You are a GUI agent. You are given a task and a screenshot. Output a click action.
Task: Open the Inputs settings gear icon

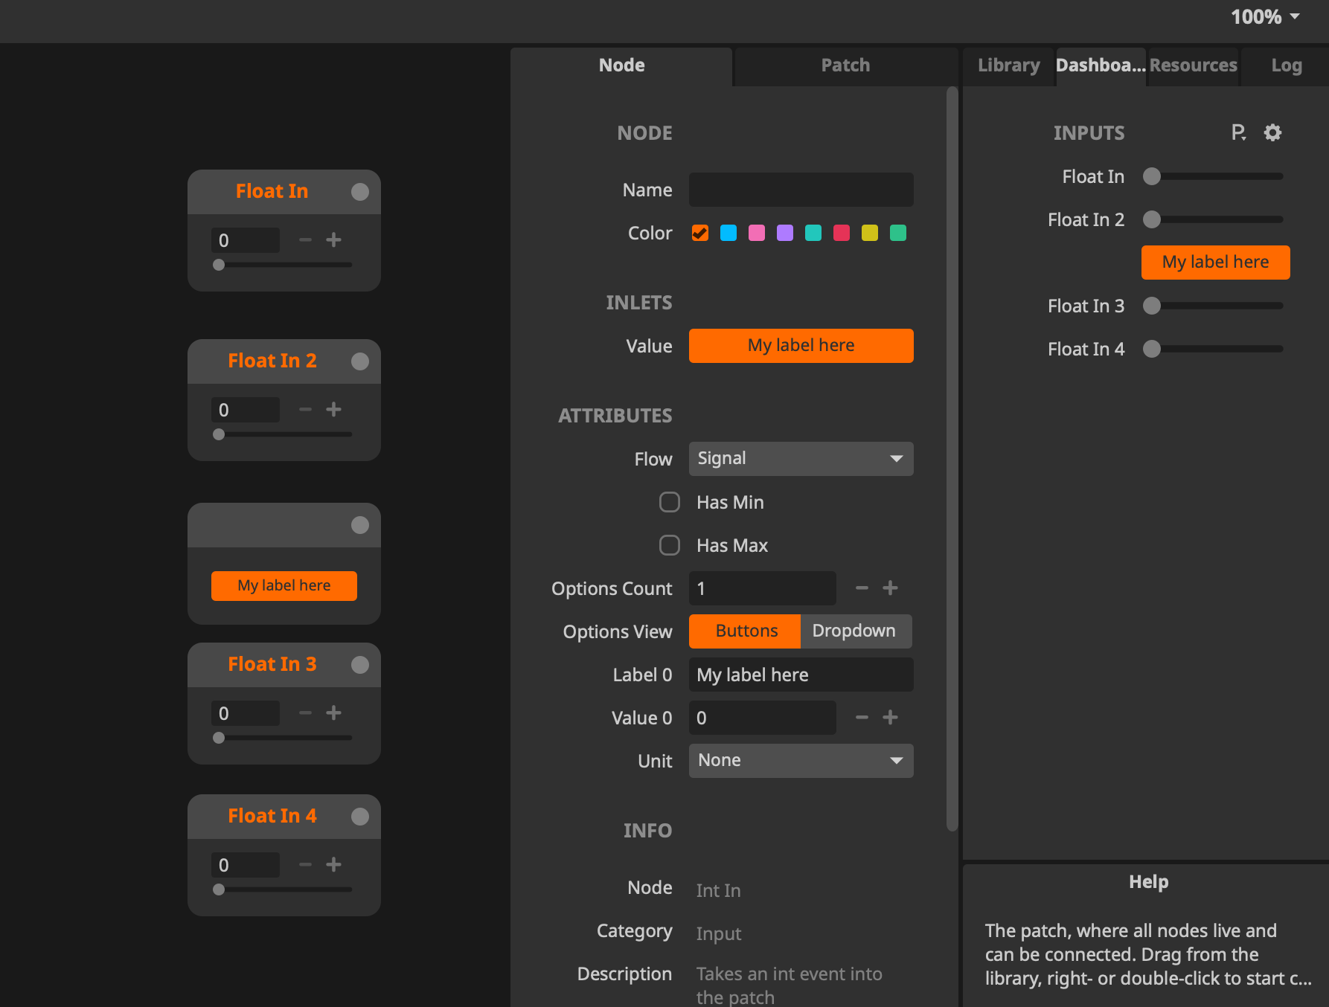(1272, 133)
